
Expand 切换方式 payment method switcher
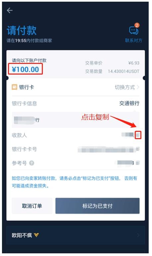click(x=127, y=87)
